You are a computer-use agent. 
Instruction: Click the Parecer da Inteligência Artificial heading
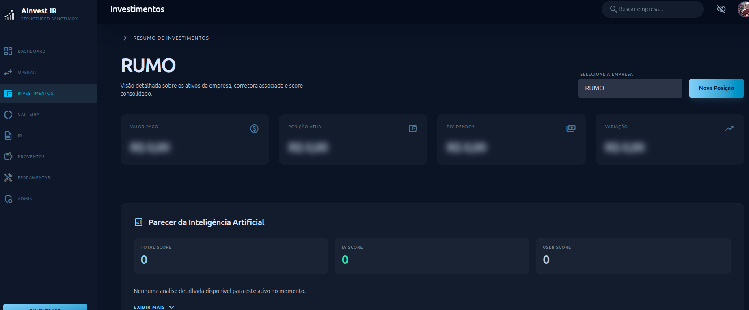point(206,222)
